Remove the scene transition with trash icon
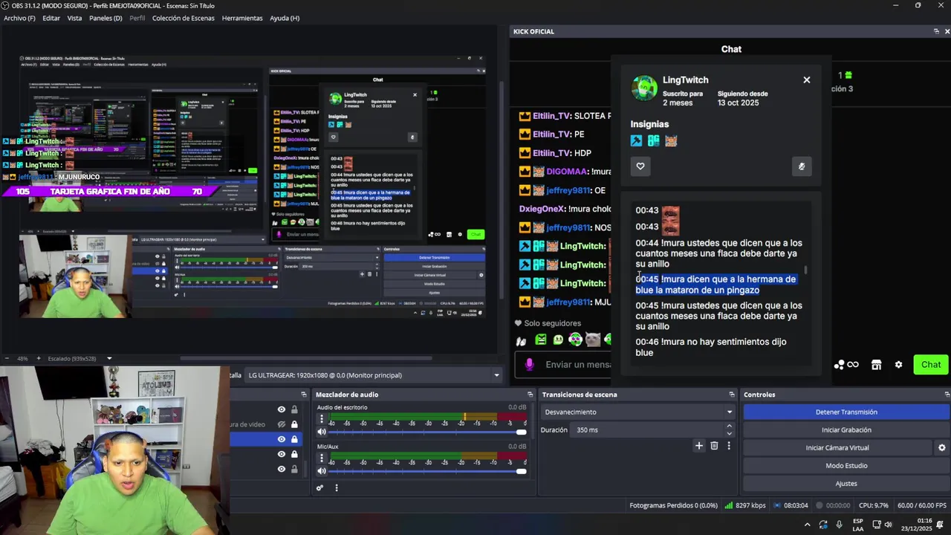 714,446
